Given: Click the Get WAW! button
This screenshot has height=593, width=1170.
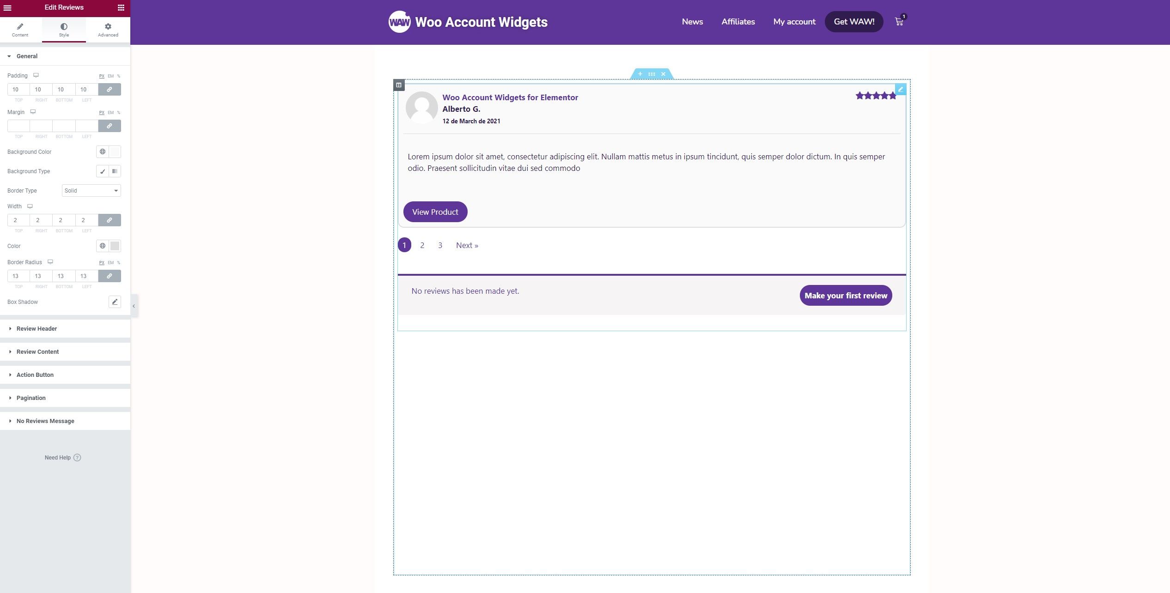Looking at the screenshot, I should click(x=854, y=22).
